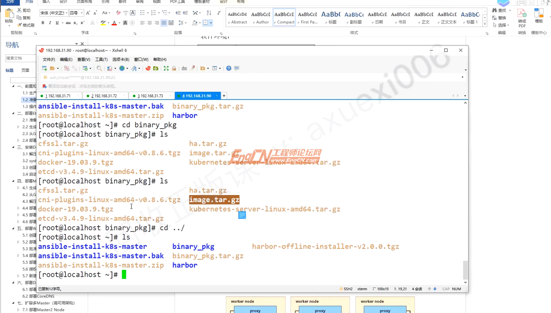Click the Find magnifier icon in Xshell toolbar
The image size is (551, 313).
(99, 68)
